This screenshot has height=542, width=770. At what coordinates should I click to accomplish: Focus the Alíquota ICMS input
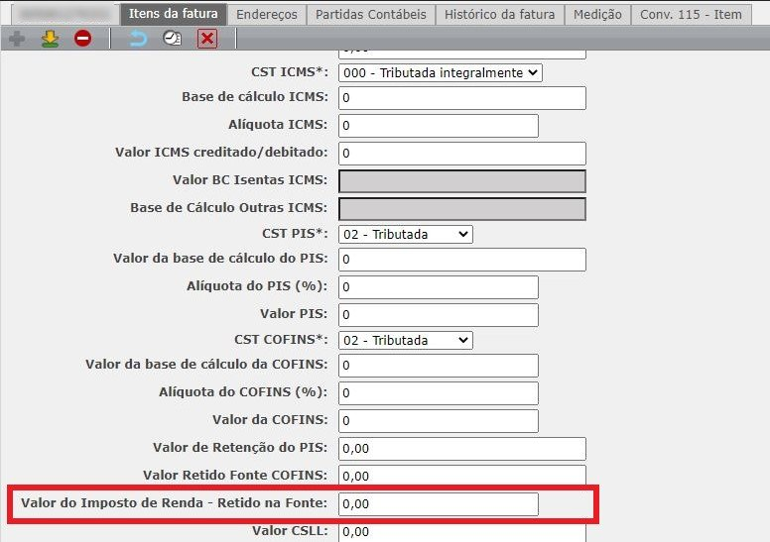click(438, 126)
